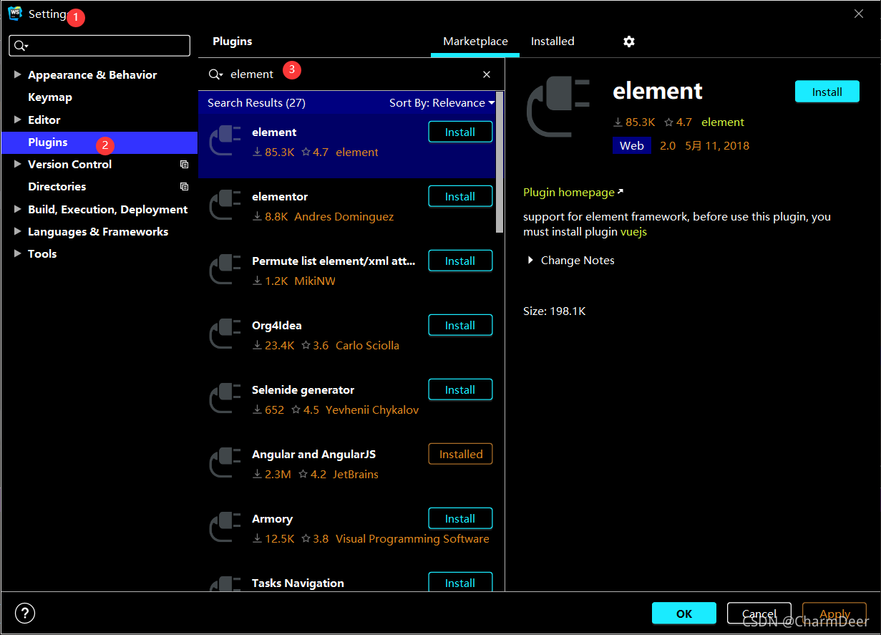The height and width of the screenshot is (635, 881).
Task: Open the vuejs plugin link
Action: coord(633,232)
